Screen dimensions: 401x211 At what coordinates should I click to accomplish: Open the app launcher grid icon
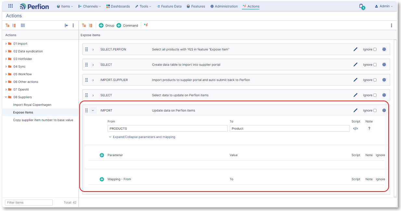point(10,6)
